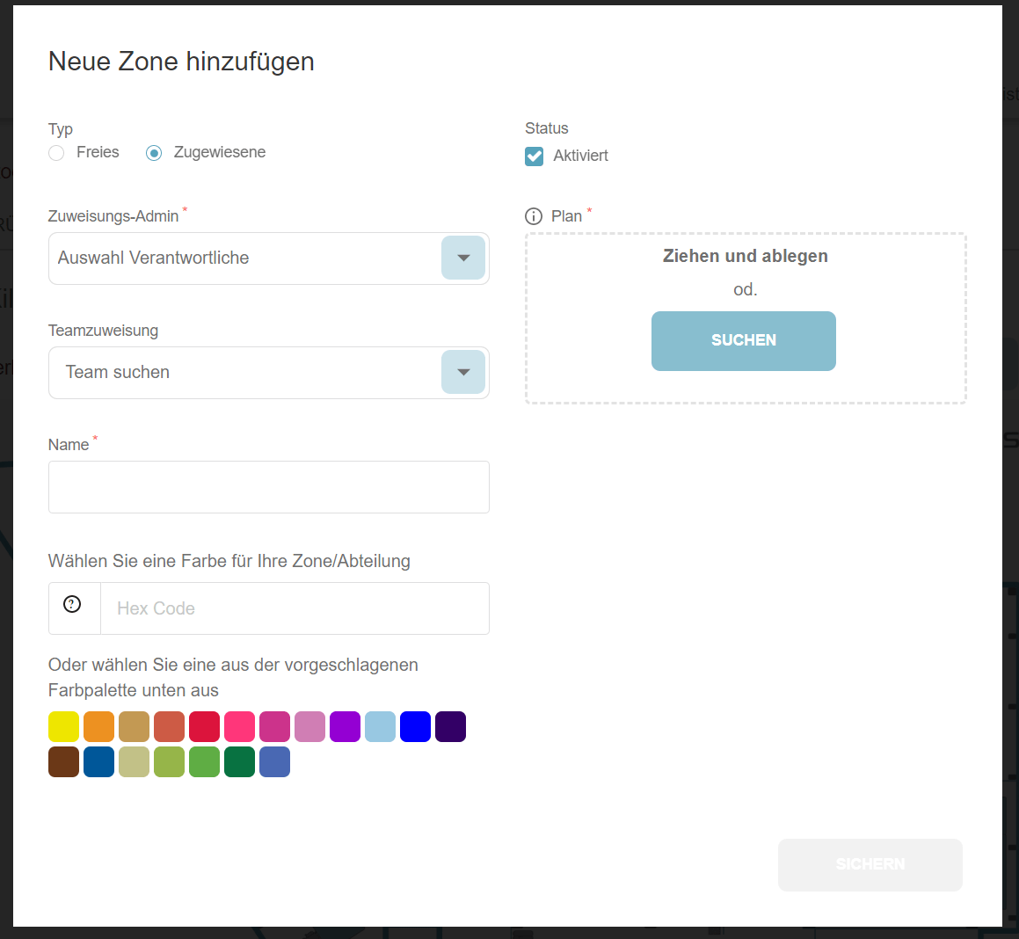Pick the yellow color swatch
Screen dimensions: 1019x939
(64, 727)
